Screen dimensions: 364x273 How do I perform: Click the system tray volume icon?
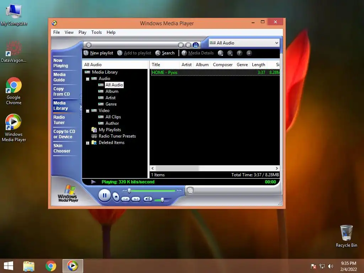click(x=330, y=266)
